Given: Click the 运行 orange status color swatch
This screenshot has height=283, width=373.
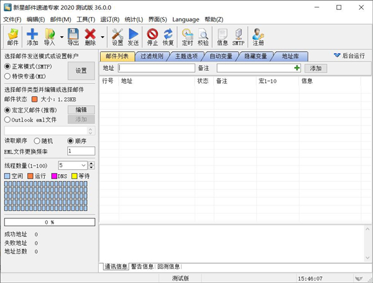Looking at the screenshot, I should 30,177.
